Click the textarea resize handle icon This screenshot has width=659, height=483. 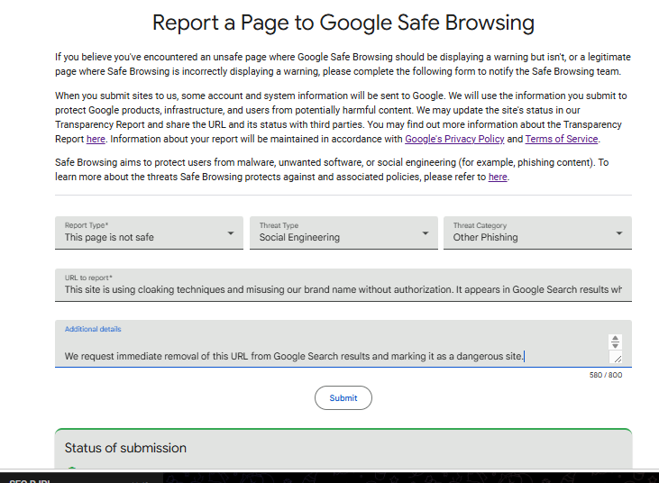(617, 359)
